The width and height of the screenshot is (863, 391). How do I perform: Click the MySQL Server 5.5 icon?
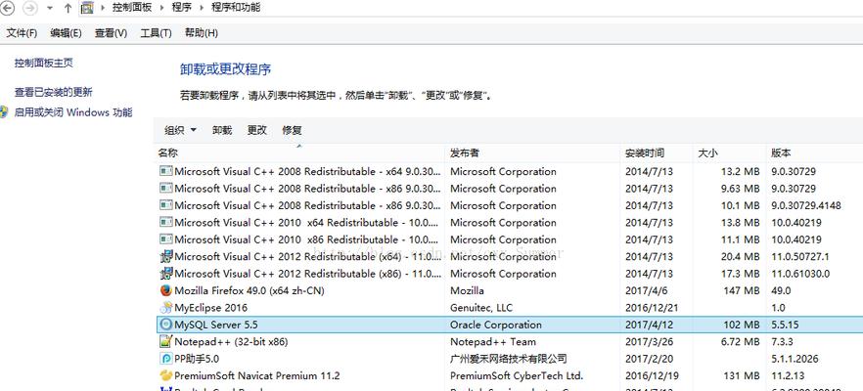tap(165, 325)
